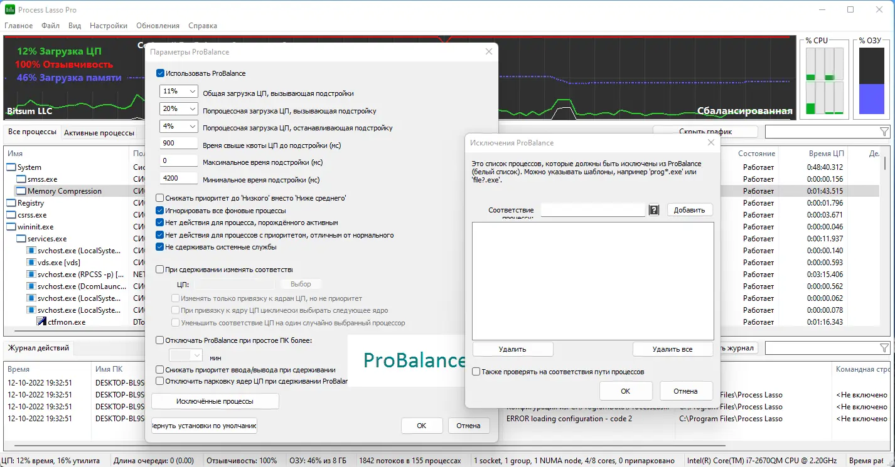The image size is (895, 467).
Task: Open the Главное menu
Action: (19, 26)
